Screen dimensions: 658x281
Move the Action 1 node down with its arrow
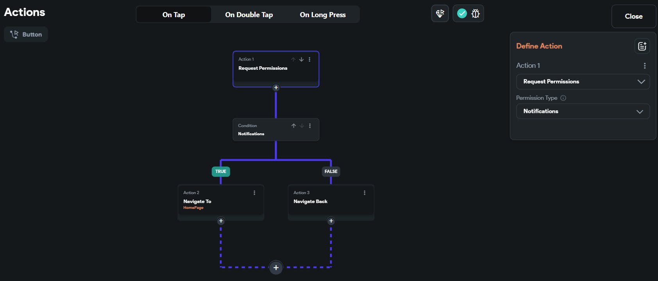(301, 60)
